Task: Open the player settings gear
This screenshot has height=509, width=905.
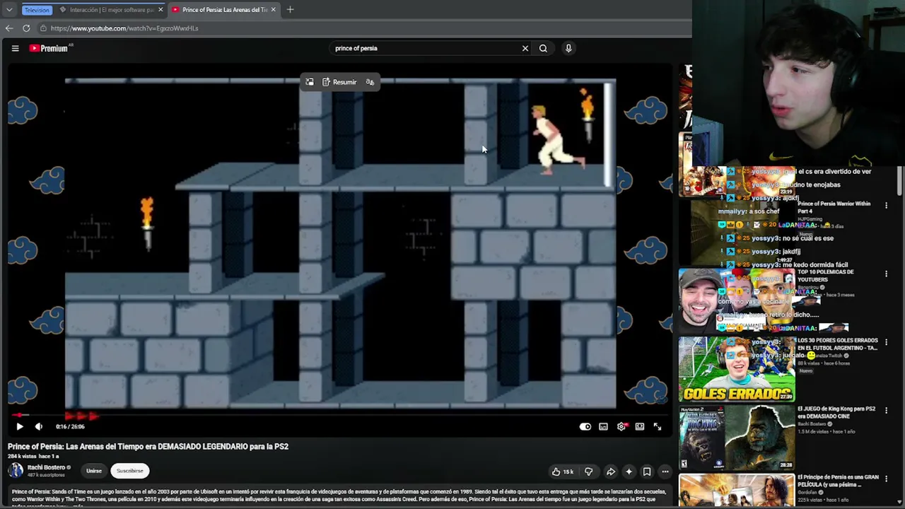Action: [x=621, y=426]
